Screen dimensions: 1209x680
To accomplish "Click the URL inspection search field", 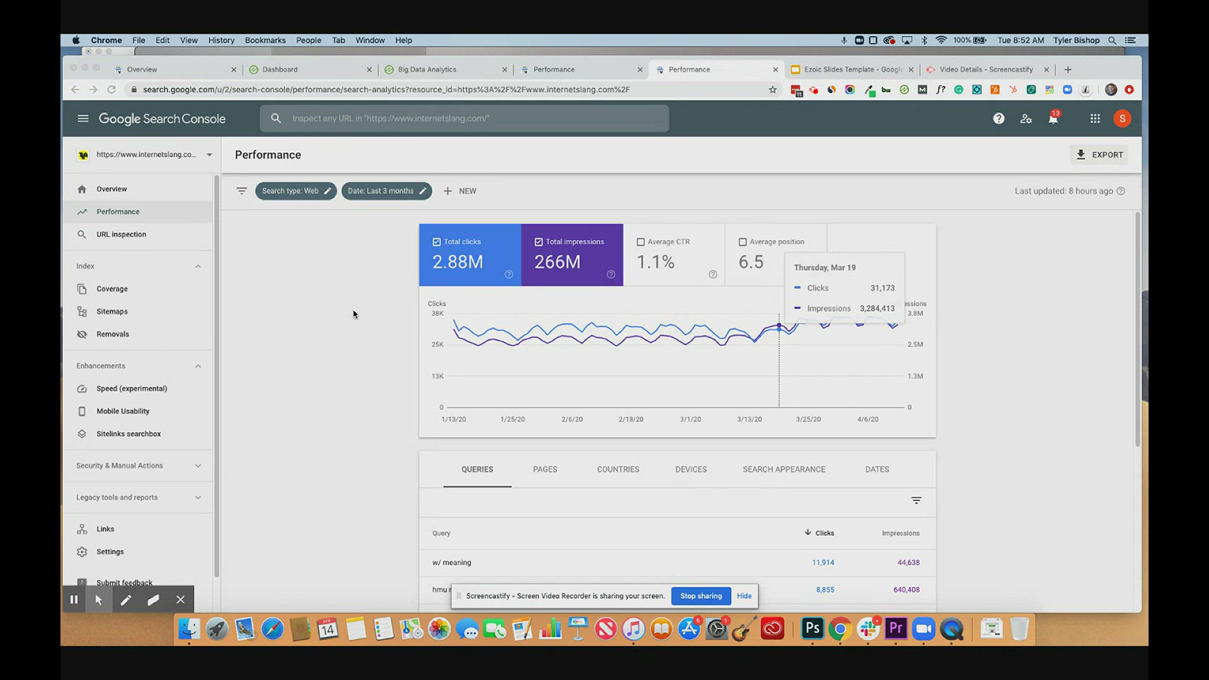I will [465, 118].
